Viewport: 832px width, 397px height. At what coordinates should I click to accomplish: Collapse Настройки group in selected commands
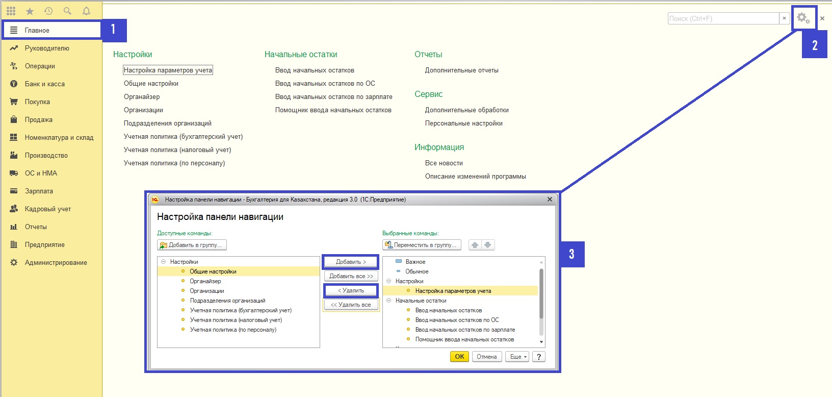coord(389,281)
